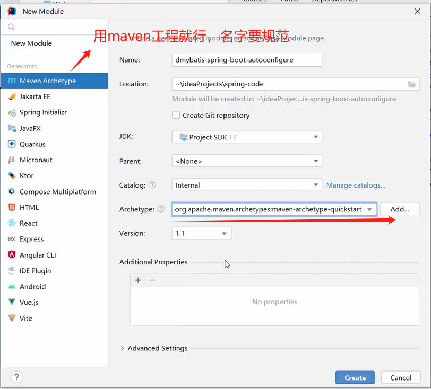431x389 pixels.
Task: Open Catalog help question mark icon
Action: pos(152,185)
